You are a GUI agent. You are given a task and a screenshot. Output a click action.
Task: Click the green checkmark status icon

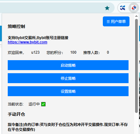(x=43, y=104)
